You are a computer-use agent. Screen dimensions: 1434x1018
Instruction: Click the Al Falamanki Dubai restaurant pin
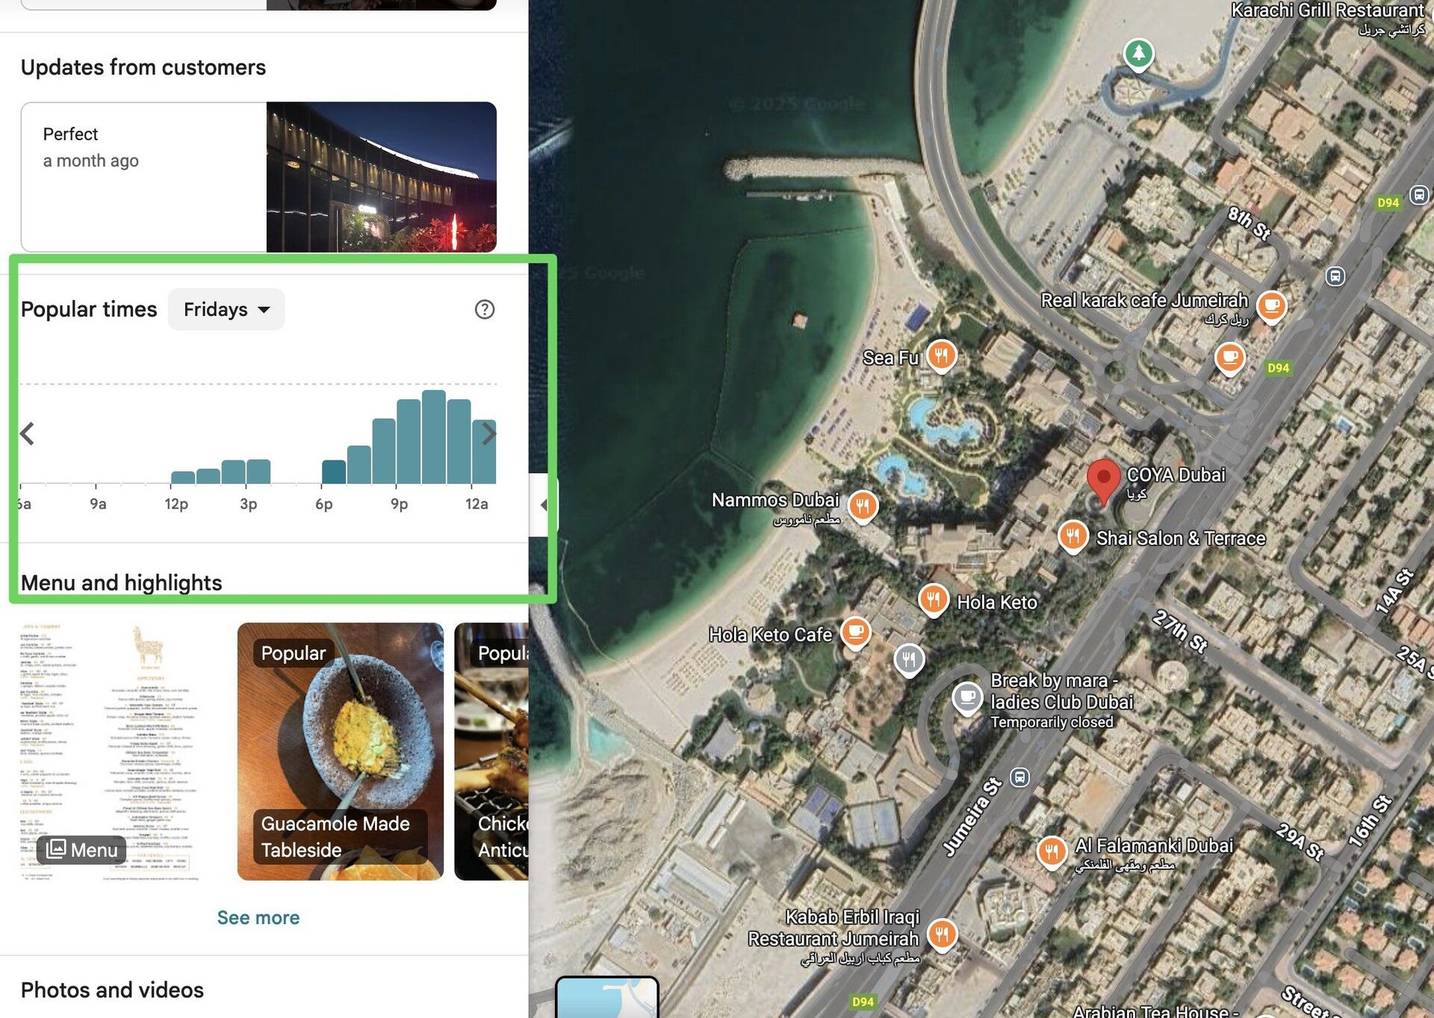pyautogui.click(x=1051, y=851)
